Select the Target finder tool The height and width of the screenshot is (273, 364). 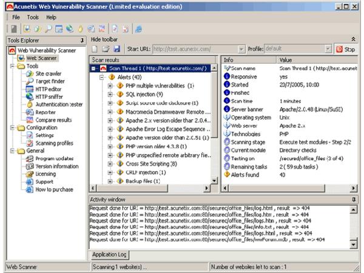coord(50,81)
